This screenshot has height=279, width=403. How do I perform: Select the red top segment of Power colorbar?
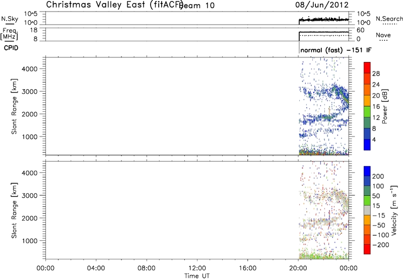367,67
